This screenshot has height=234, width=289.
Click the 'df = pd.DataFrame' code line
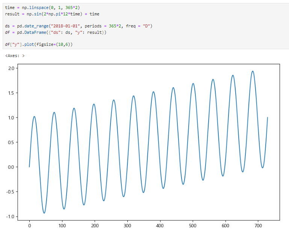tap(56, 32)
